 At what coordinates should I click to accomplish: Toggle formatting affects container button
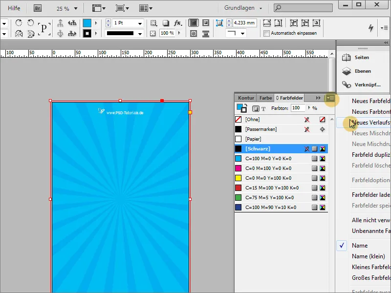click(x=256, y=108)
